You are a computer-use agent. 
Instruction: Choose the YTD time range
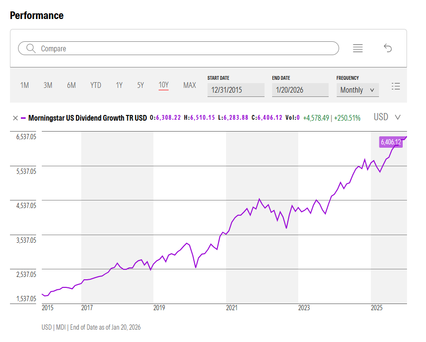click(x=95, y=85)
